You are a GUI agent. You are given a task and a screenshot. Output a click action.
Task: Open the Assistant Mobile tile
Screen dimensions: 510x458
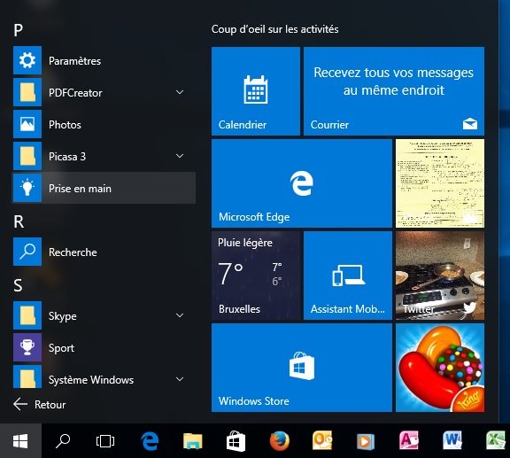point(348,276)
